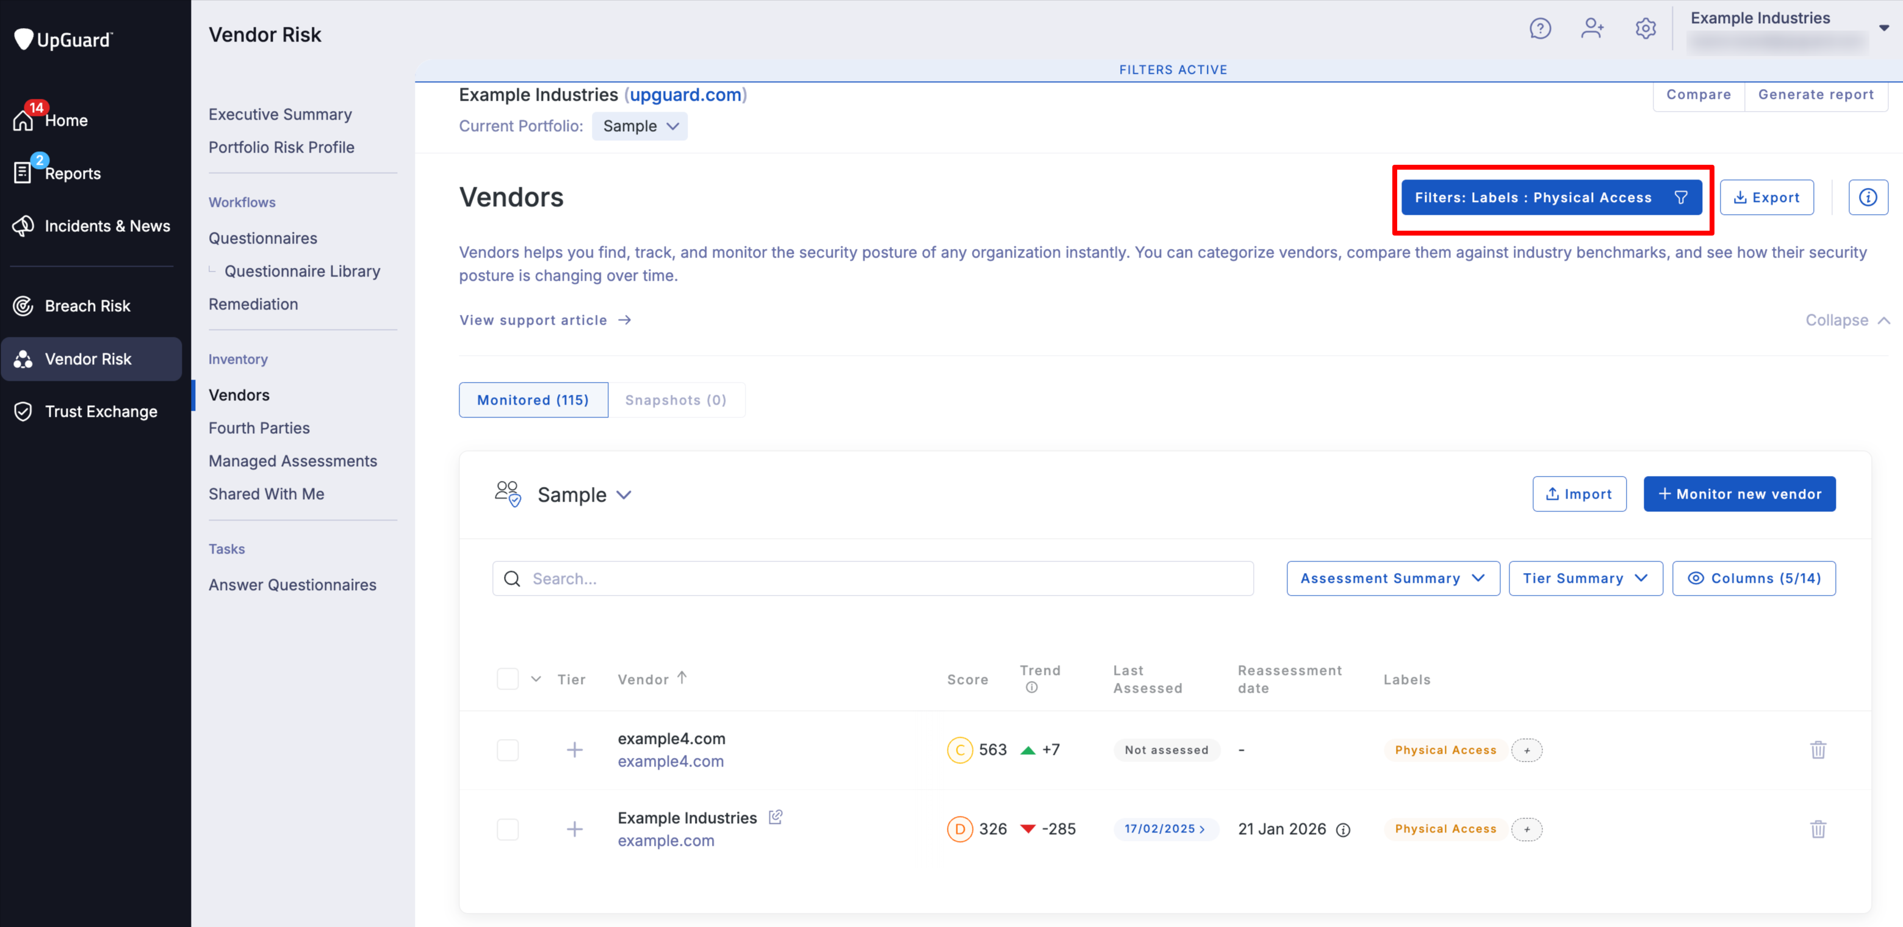Click the D score badge for Example Industries
1903x927 pixels.
click(959, 829)
